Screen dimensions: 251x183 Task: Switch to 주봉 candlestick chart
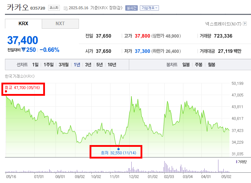tap(199, 65)
